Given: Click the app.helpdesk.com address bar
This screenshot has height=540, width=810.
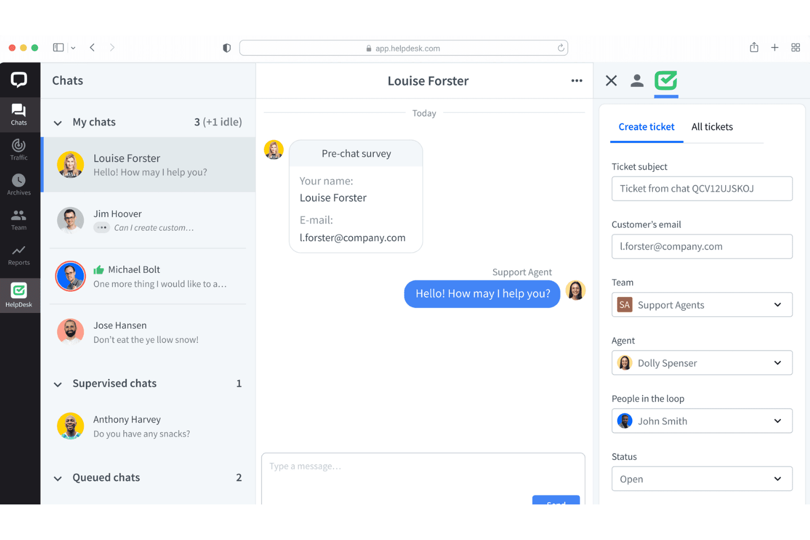Looking at the screenshot, I should [x=403, y=48].
